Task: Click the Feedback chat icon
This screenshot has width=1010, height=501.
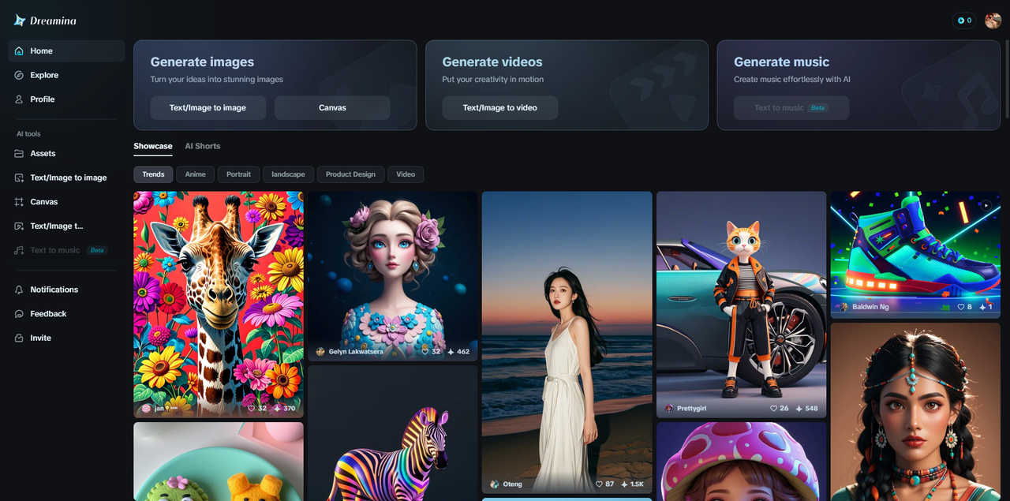Action: (x=19, y=314)
